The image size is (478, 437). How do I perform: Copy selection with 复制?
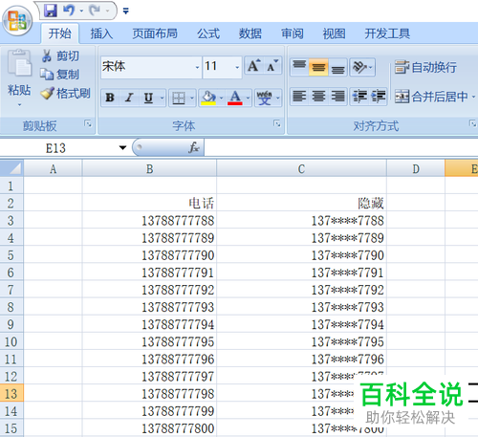coord(60,75)
